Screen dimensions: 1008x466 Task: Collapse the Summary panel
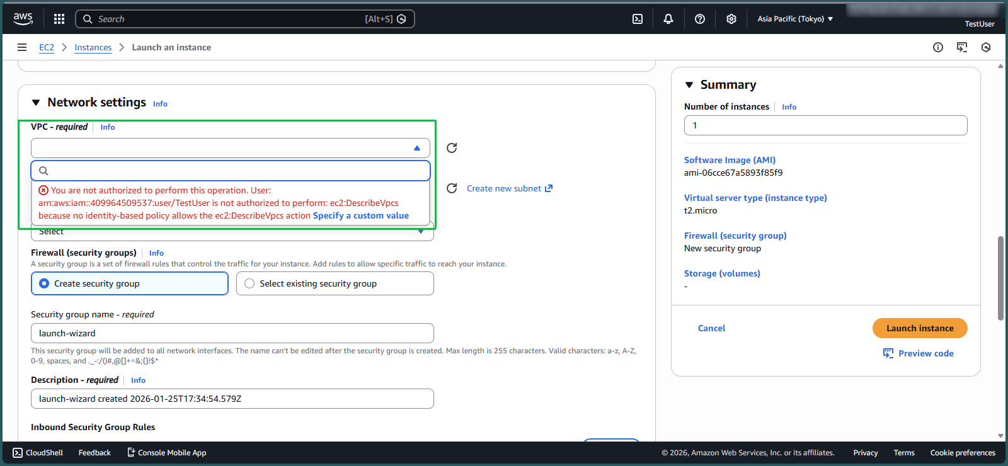689,85
